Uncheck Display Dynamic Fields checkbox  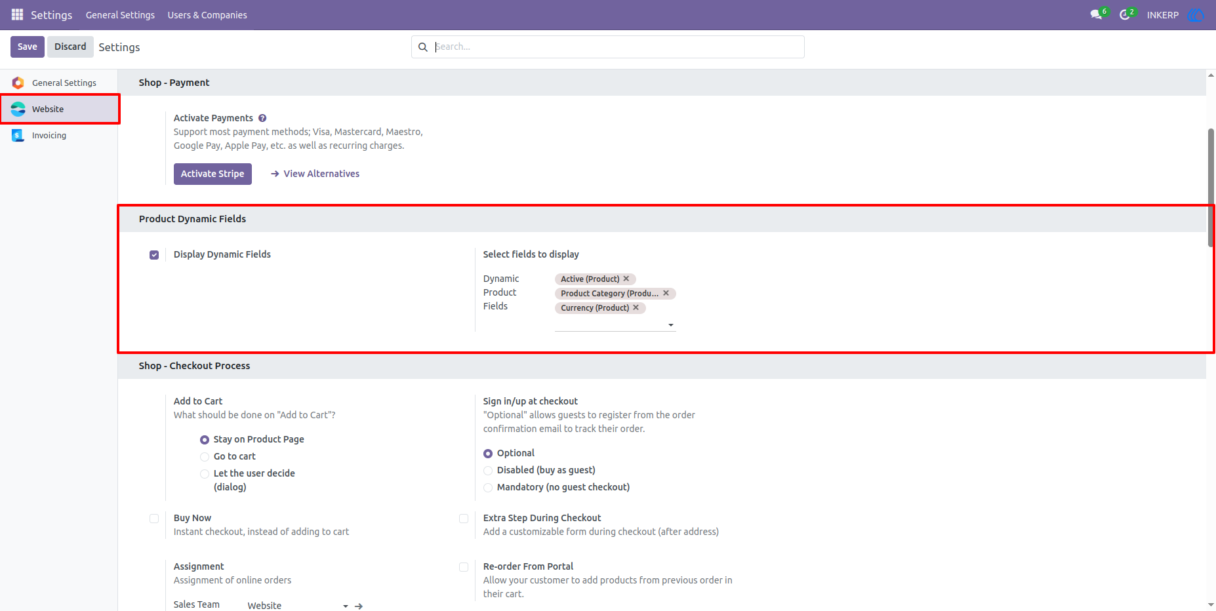[x=154, y=255]
